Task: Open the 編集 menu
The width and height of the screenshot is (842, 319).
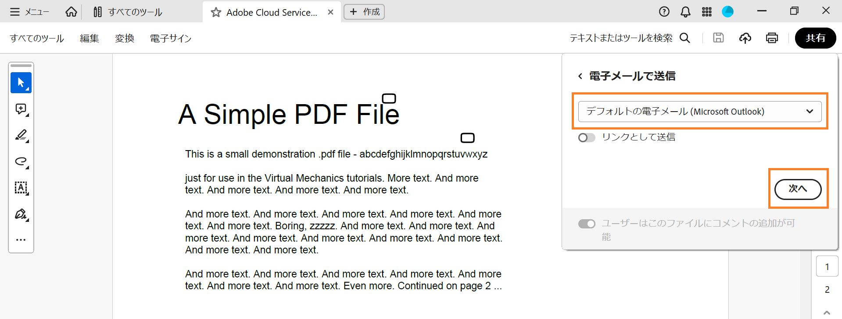Action: (90, 39)
